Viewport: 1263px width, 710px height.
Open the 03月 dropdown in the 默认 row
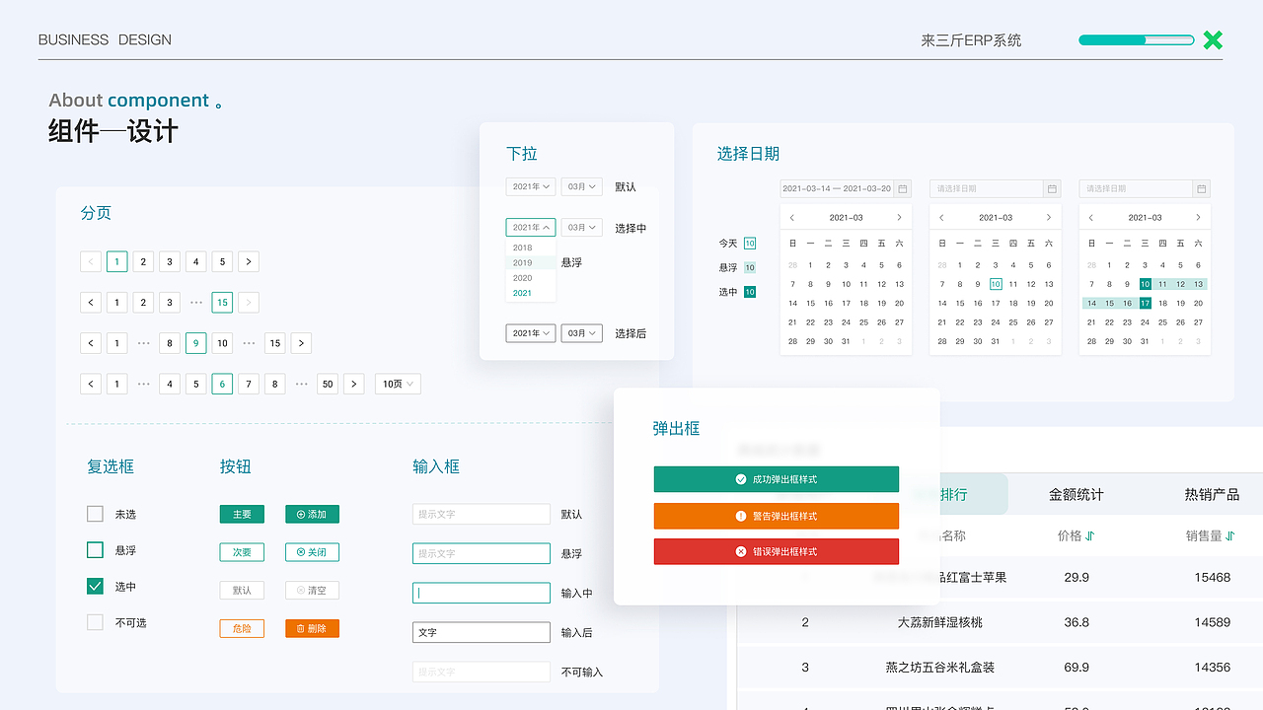pyautogui.click(x=581, y=186)
